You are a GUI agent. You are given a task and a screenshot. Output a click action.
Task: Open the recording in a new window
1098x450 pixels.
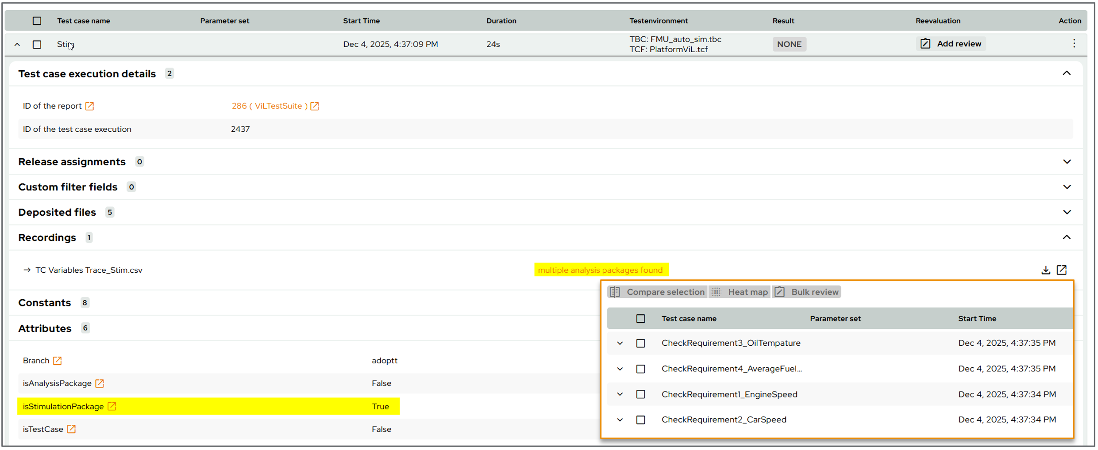(x=1062, y=270)
